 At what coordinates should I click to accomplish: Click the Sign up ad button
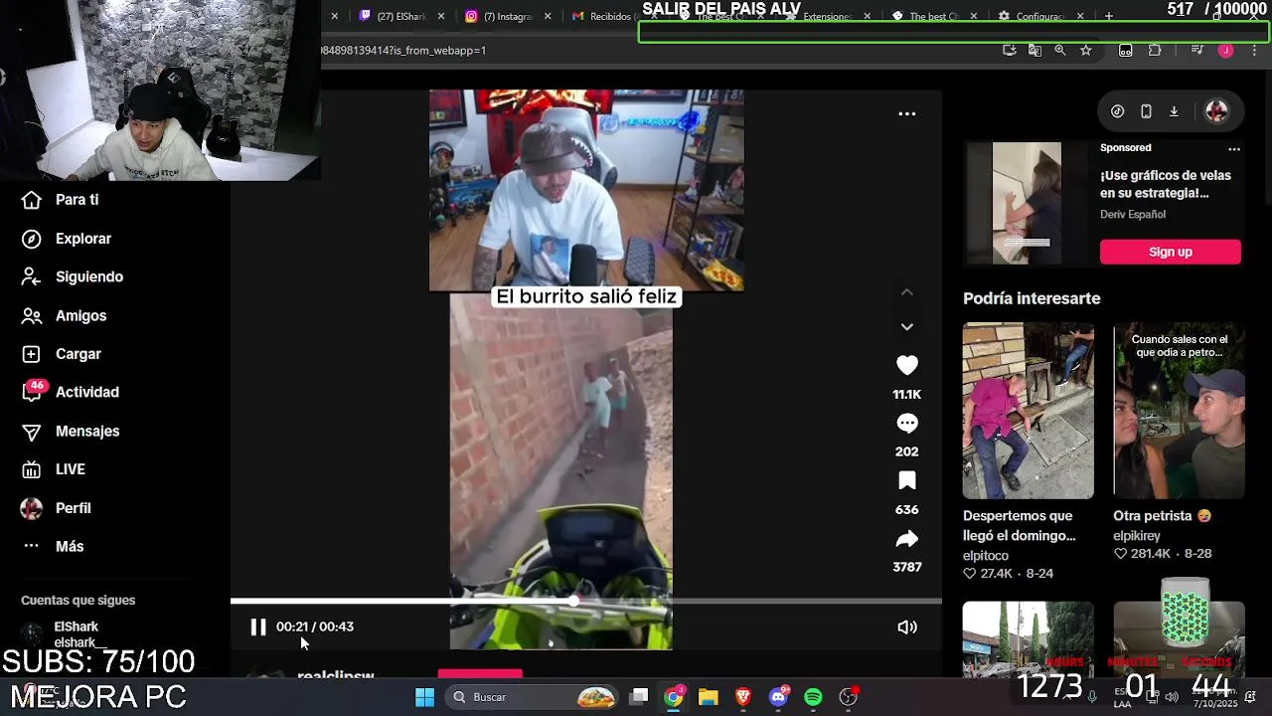coord(1171,252)
